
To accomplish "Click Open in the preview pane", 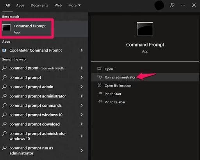I will pos(145,69).
